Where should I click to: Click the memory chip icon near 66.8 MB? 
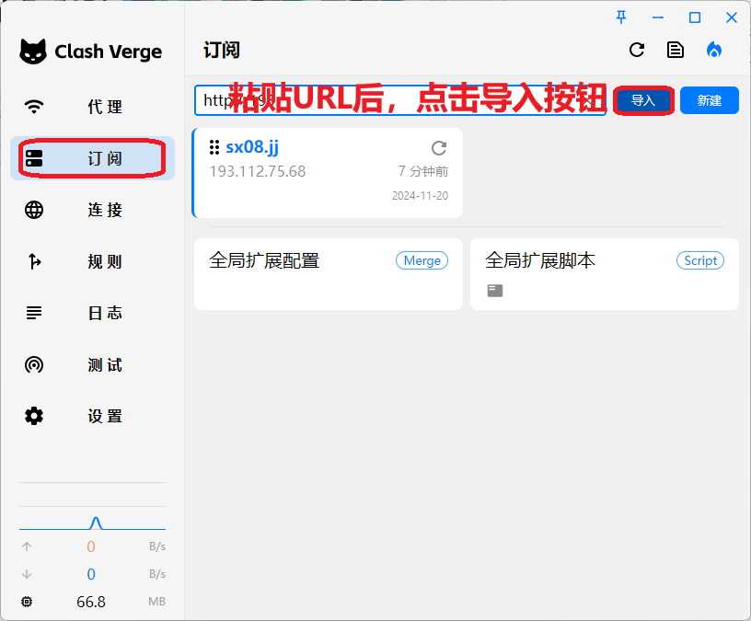click(27, 602)
